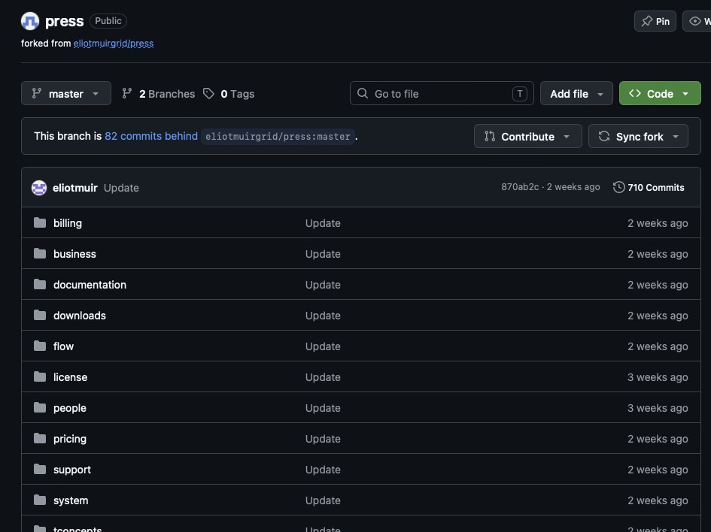Open the system folder

[71, 500]
